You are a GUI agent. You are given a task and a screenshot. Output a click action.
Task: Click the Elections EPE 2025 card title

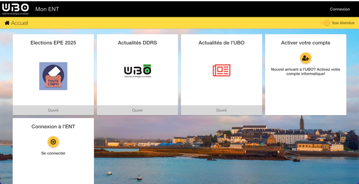(53, 43)
